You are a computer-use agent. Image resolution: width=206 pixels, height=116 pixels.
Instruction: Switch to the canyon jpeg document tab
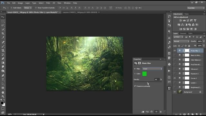(80, 12)
